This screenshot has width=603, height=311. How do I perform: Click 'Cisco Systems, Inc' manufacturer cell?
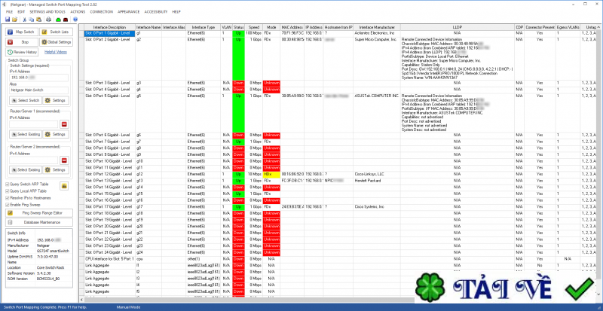point(377,207)
